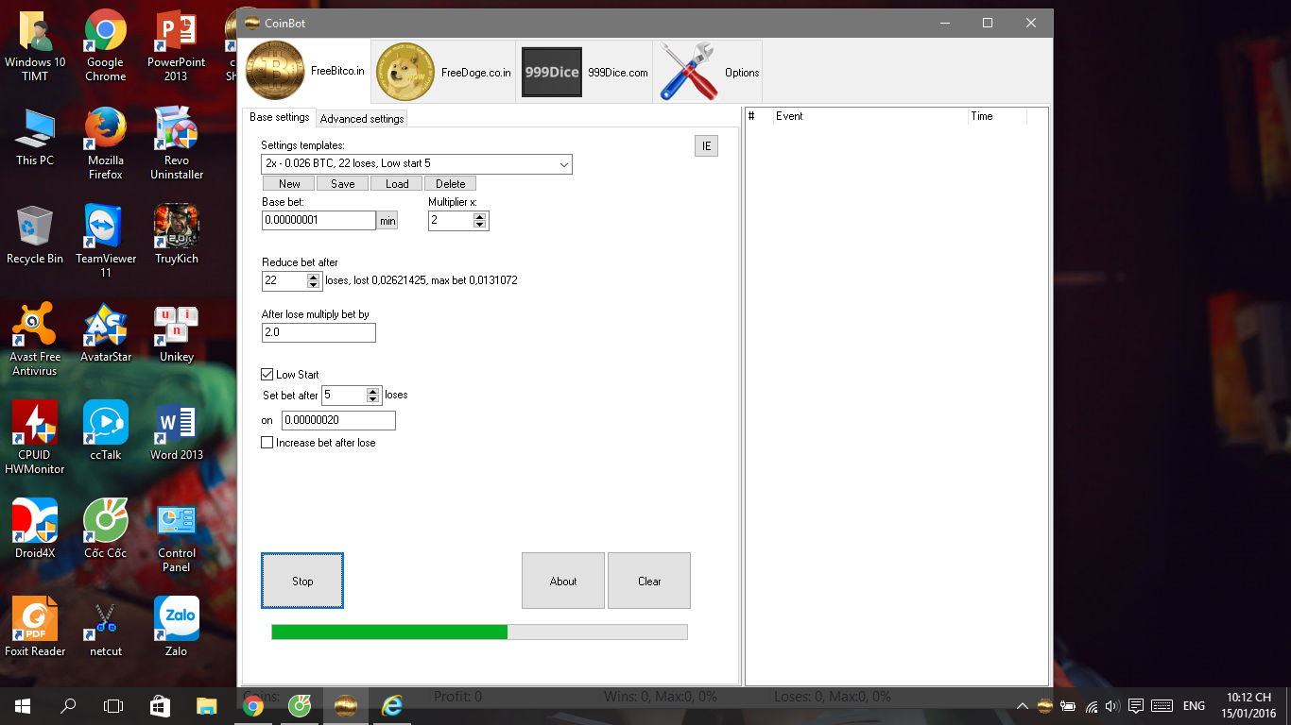Switch input language from ENG
Viewport: 1291px width, 725px height.
1194,706
